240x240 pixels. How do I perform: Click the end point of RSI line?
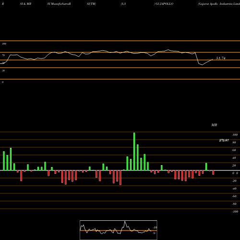[x=213, y=60]
